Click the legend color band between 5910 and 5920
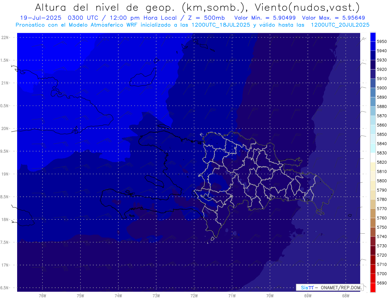This screenshot has width=388, height=300. point(373,74)
